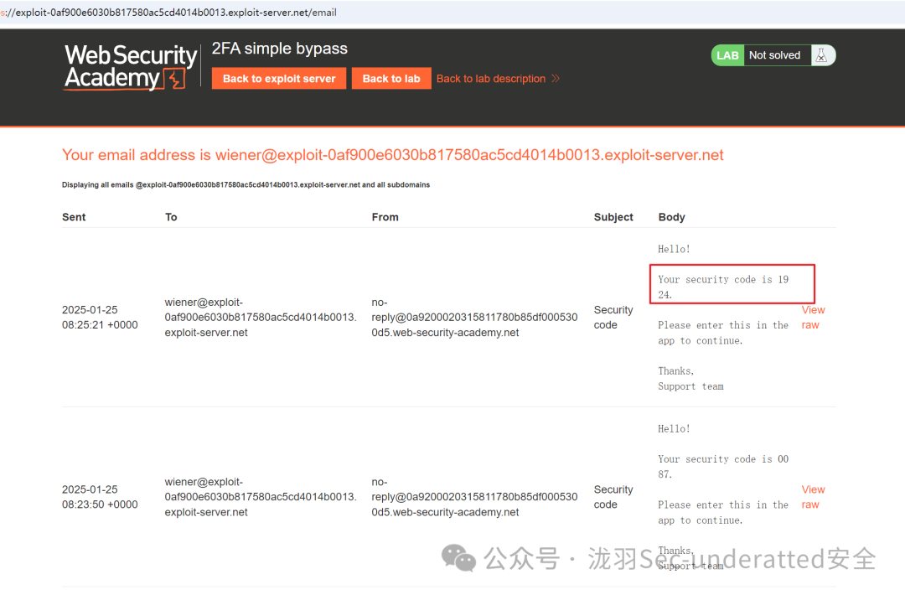The image size is (905, 595).
Task: Click the Sent column header
Action: pos(74,217)
